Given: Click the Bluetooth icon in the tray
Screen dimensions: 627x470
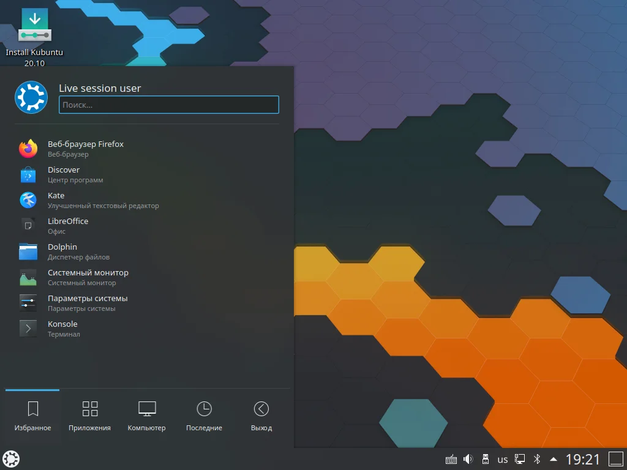Looking at the screenshot, I should (x=537, y=458).
